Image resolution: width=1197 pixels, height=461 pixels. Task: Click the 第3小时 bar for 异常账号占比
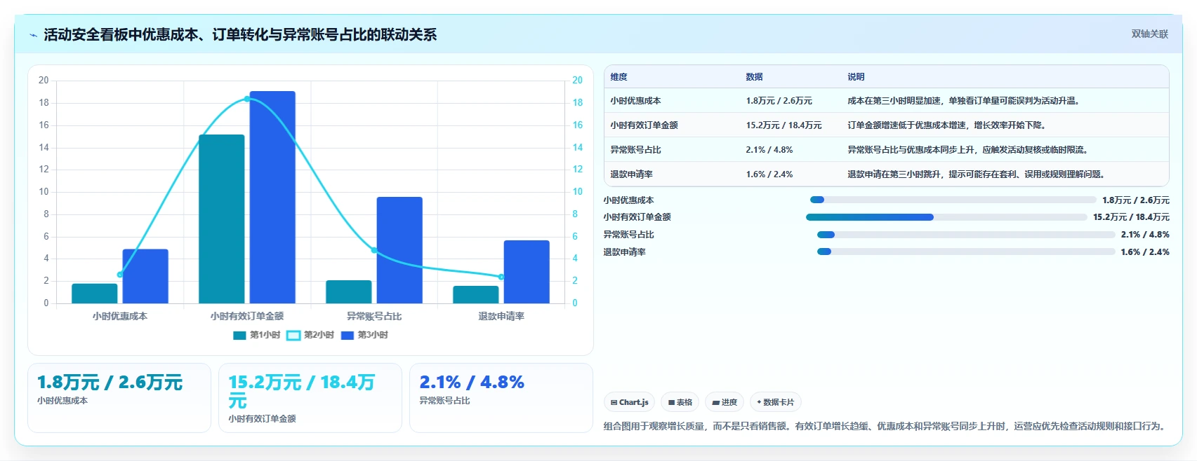(x=399, y=250)
